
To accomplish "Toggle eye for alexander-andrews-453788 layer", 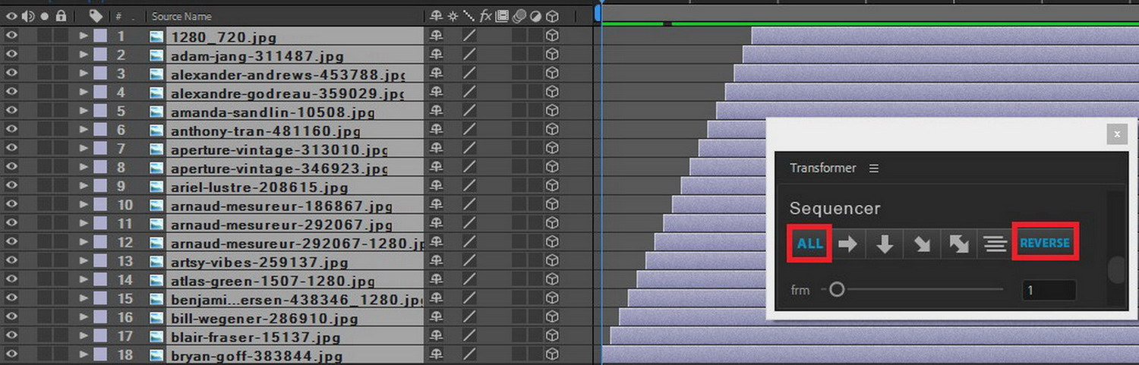I will [x=11, y=74].
